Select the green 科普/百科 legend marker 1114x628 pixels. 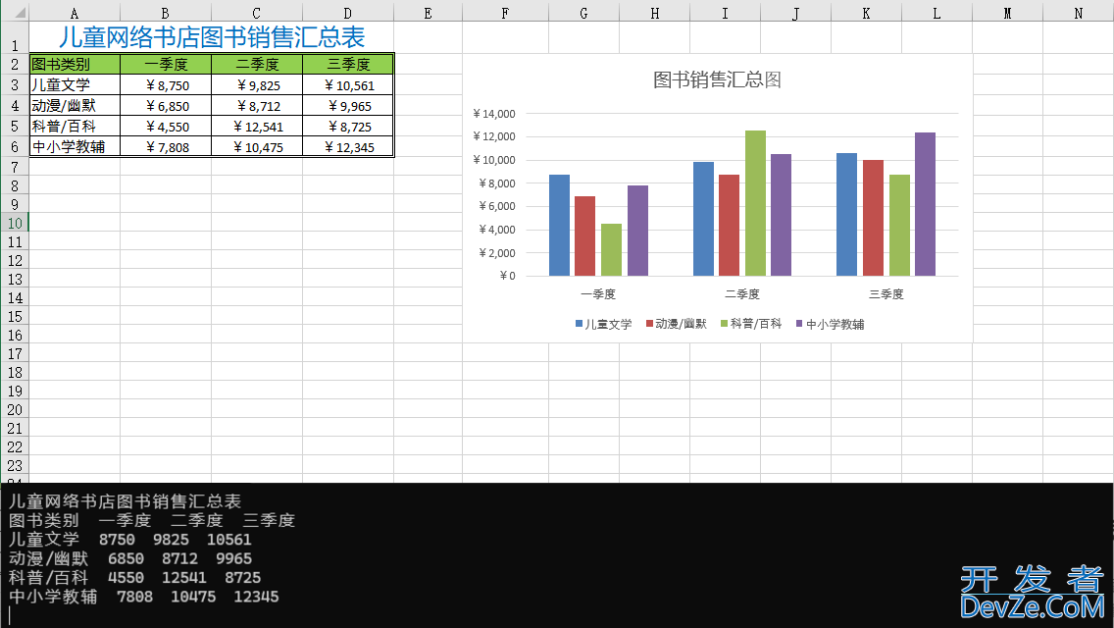pyautogui.click(x=725, y=324)
